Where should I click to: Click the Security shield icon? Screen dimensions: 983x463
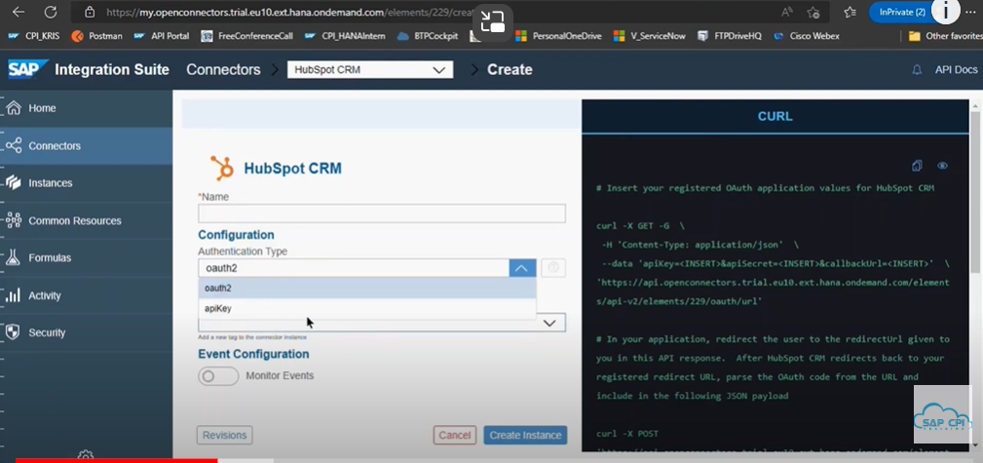[x=14, y=332]
